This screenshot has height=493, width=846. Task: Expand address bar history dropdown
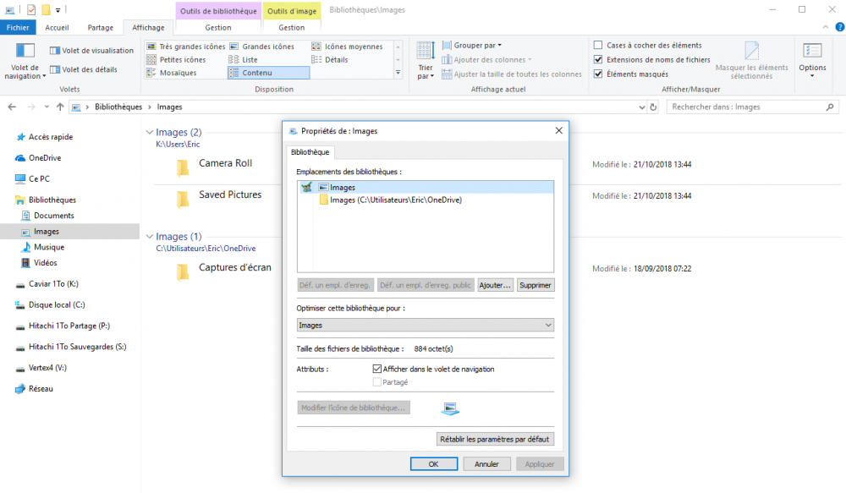click(641, 107)
